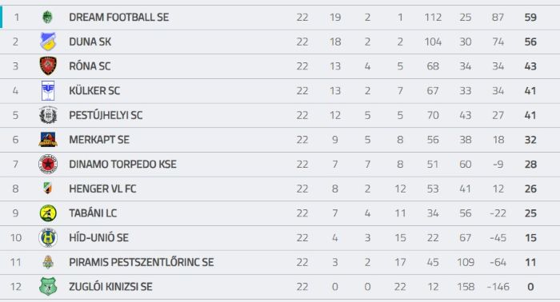Click the Külker SC blue crest
Image resolution: width=560 pixels, height=302 pixels.
48,90
